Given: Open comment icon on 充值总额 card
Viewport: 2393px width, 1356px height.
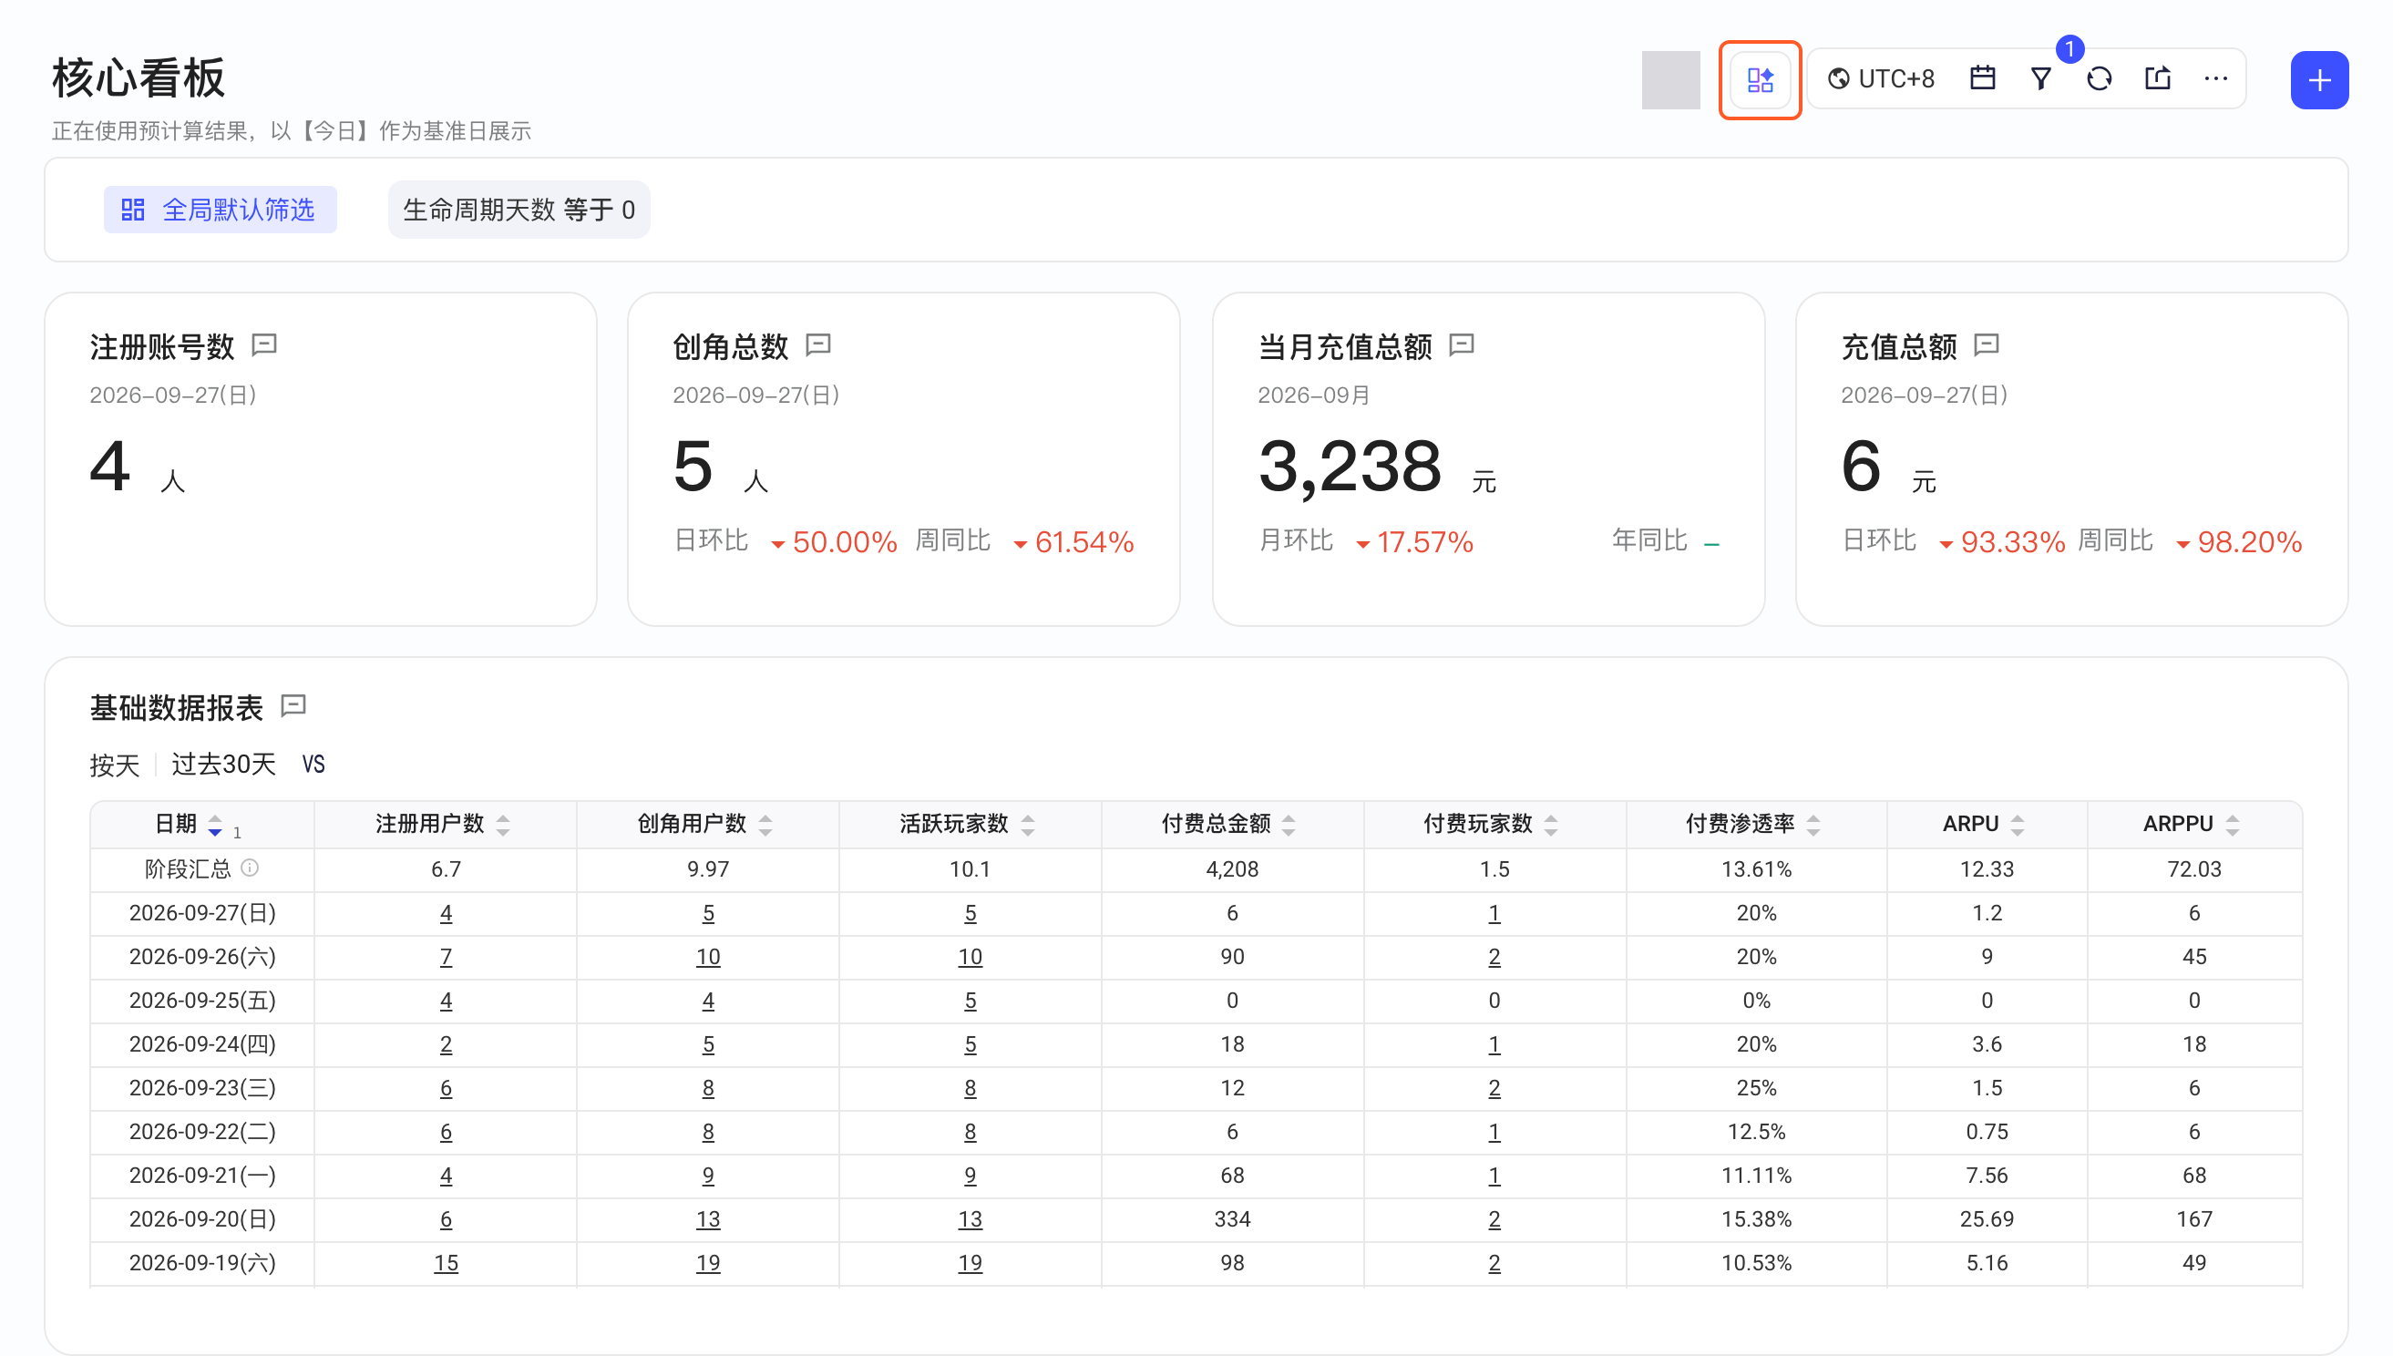Looking at the screenshot, I should [1986, 345].
